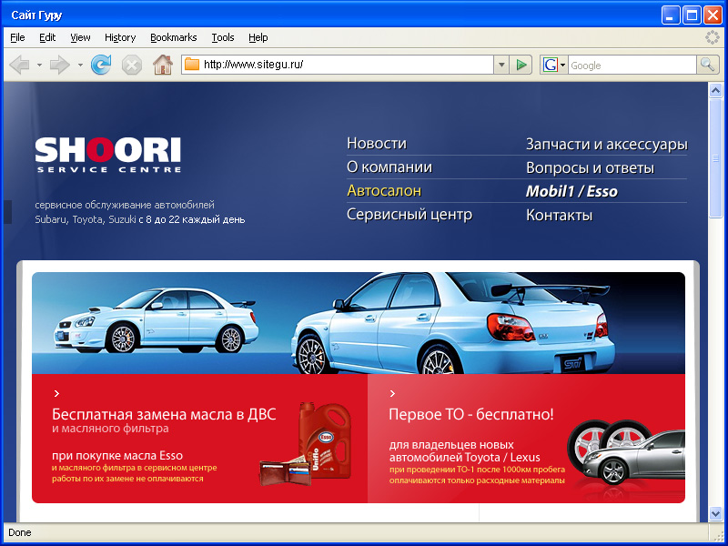Click the arrow above the first TO offer
728x546 pixels.
(392, 394)
